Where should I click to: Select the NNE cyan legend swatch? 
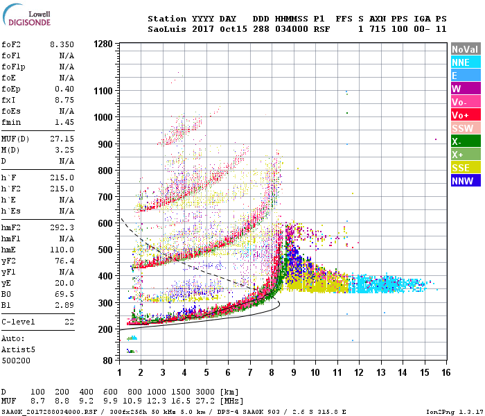pos(466,62)
